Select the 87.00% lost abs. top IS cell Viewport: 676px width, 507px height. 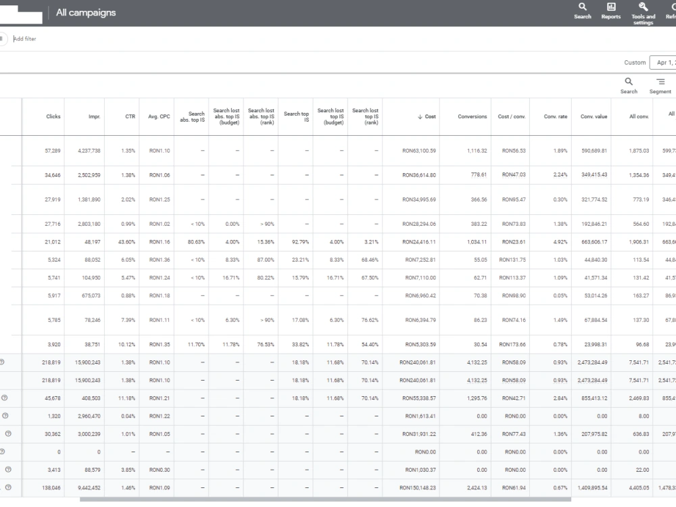(x=266, y=260)
